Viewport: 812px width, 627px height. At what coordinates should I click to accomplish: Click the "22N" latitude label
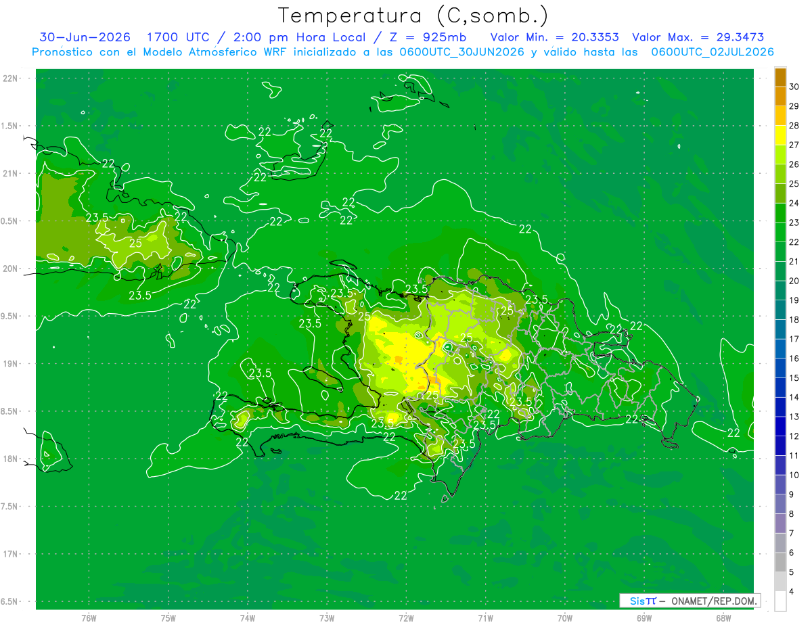[11, 78]
